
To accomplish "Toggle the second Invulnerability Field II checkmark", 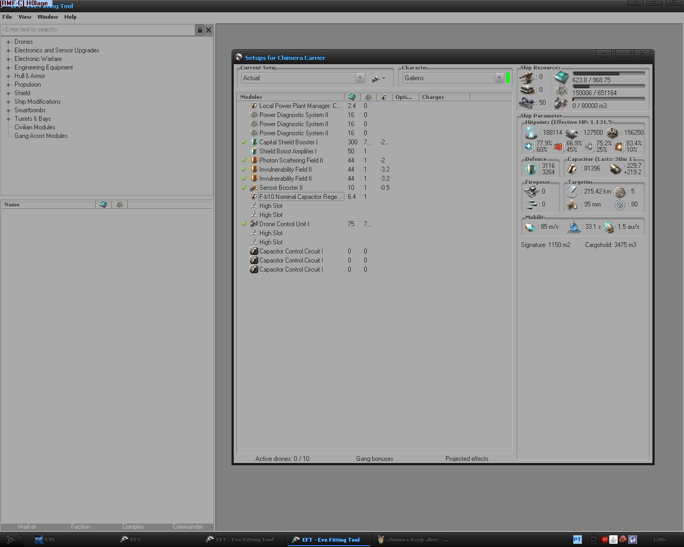I will [x=244, y=179].
